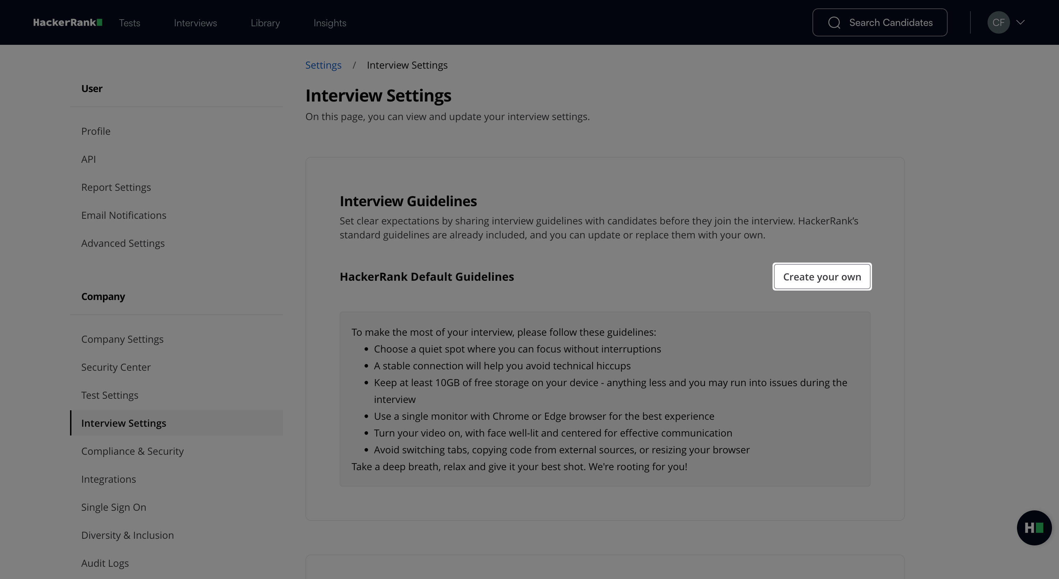Image resolution: width=1059 pixels, height=579 pixels.
Task: Open Email Notifications settings
Action: pyautogui.click(x=124, y=215)
